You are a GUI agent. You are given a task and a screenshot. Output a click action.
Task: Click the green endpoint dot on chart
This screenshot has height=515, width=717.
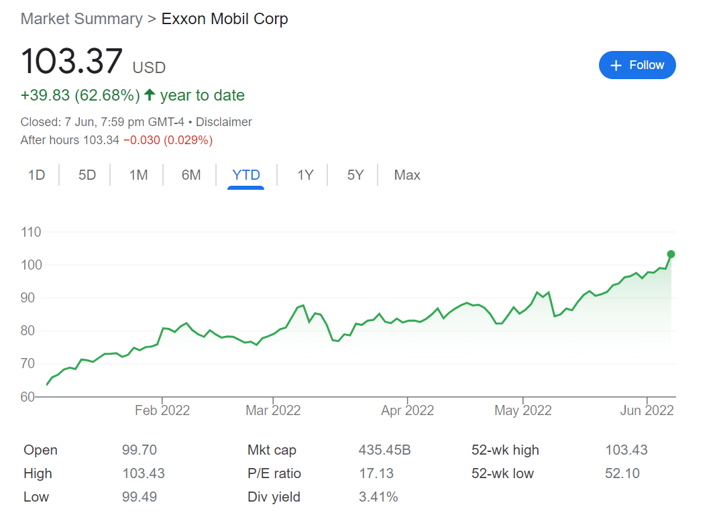671,254
